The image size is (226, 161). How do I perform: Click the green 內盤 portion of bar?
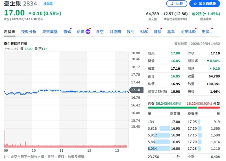tap(173, 108)
